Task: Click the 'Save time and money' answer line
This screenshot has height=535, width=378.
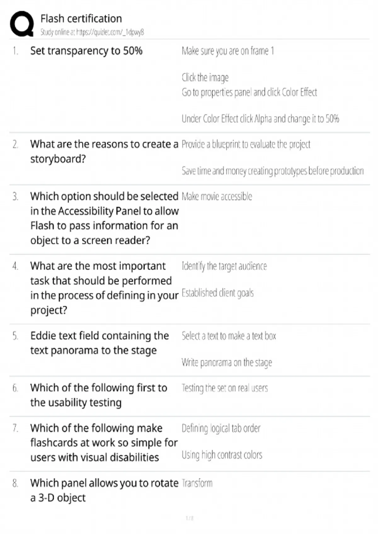Action: click(272, 171)
